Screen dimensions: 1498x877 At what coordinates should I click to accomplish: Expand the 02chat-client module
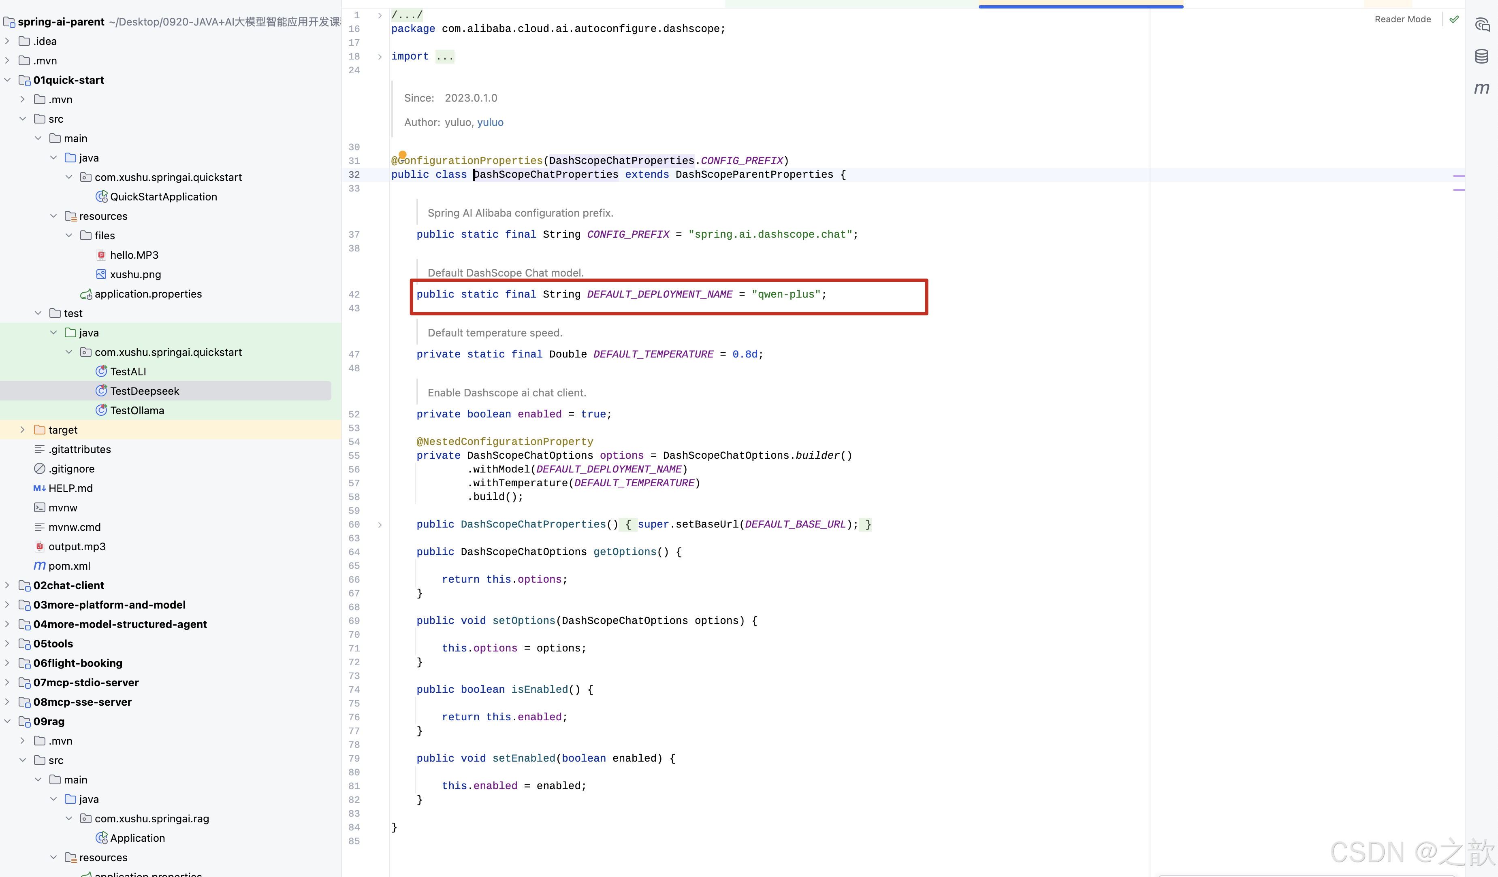7,585
